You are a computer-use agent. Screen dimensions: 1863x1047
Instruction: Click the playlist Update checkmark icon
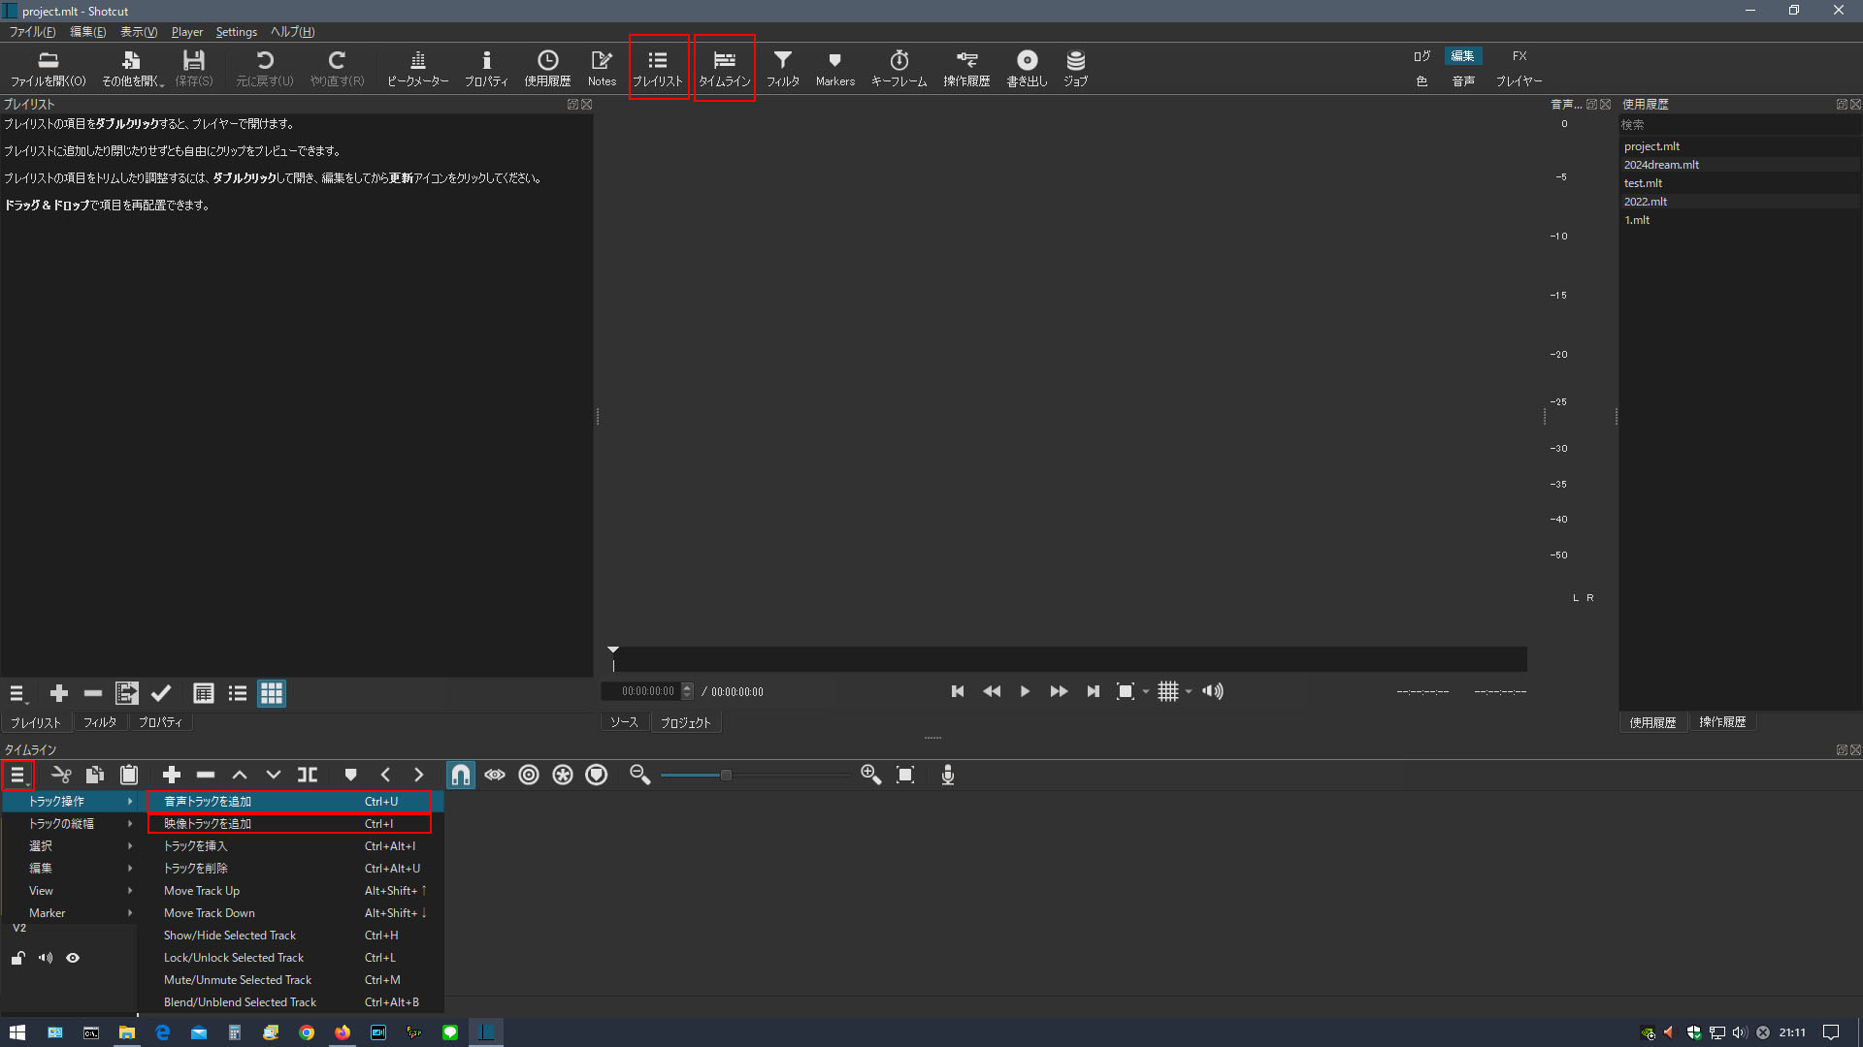tap(161, 693)
